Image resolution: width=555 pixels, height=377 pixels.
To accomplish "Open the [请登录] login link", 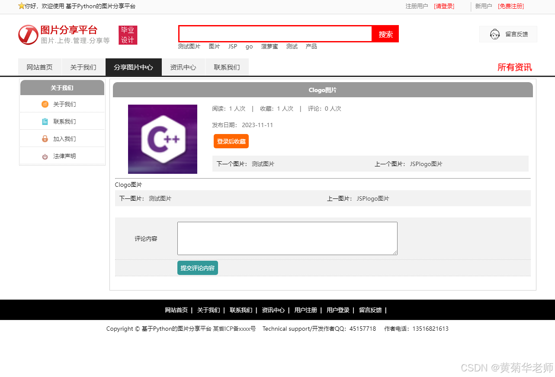I will click(444, 6).
